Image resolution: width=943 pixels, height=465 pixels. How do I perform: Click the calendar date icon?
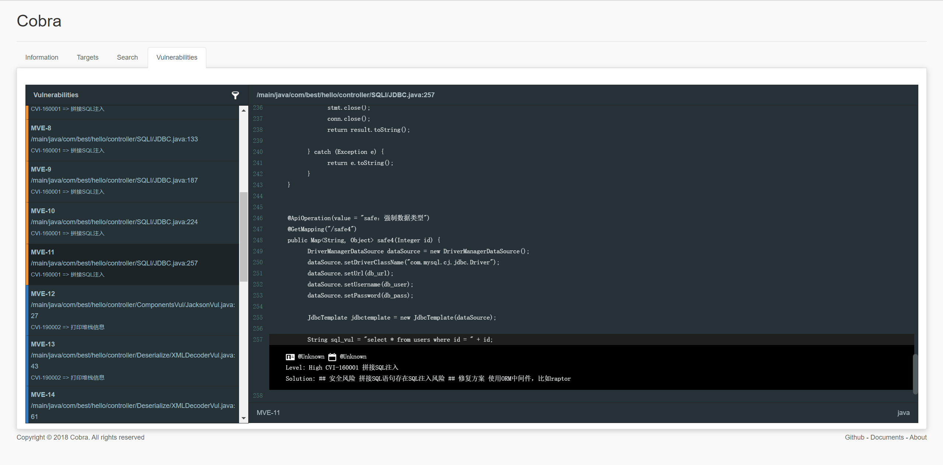click(x=332, y=357)
